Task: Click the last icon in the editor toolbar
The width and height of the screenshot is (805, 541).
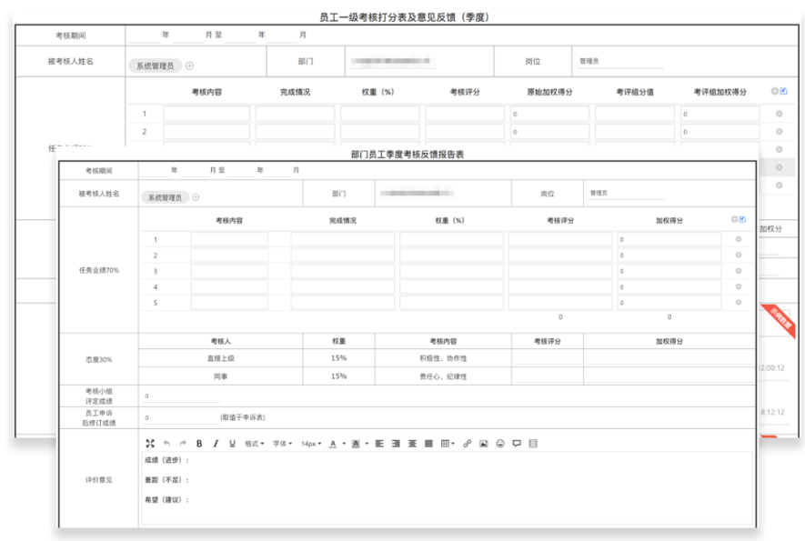Action: [533, 444]
